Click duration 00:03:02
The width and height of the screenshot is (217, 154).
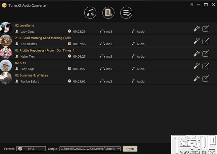coord(79,82)
